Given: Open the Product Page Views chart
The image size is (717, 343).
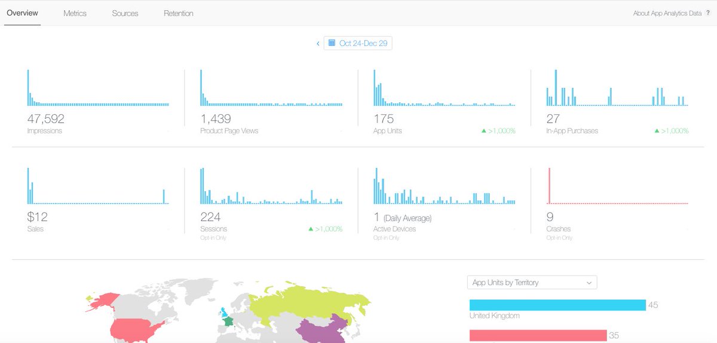Looking at the screenshot, I should coord(271,88).
